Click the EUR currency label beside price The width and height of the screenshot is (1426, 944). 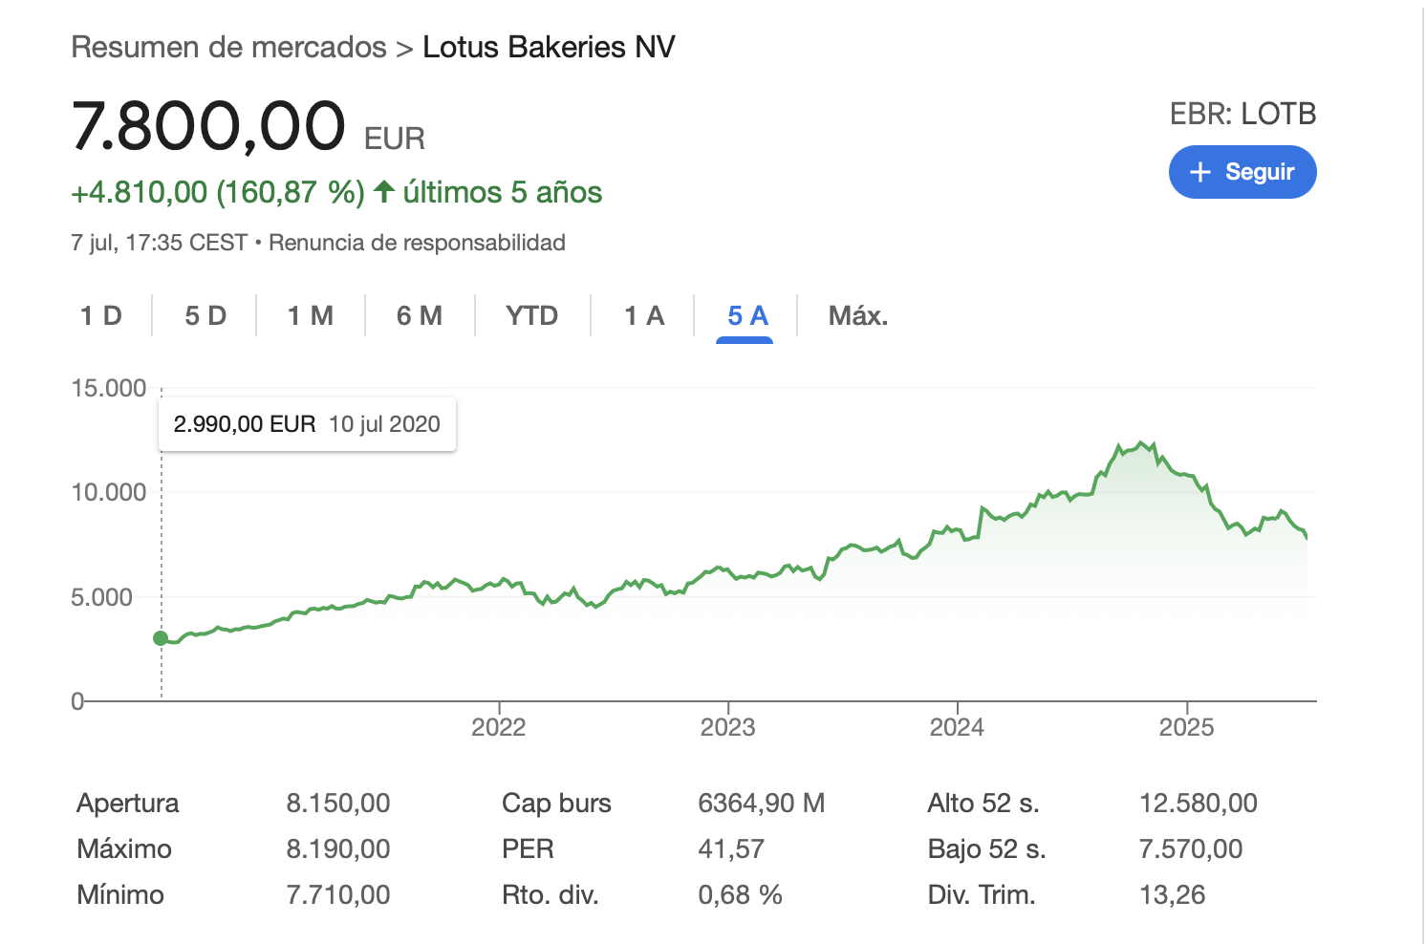pos(395,139)
